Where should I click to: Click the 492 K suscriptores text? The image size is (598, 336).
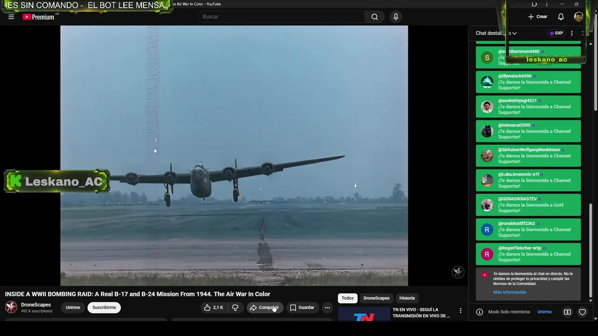[x=36, y=311]
